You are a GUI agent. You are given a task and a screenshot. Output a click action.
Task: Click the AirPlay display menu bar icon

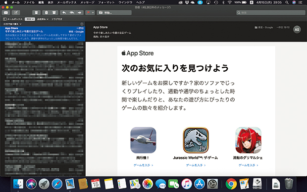tap(208, 2)
